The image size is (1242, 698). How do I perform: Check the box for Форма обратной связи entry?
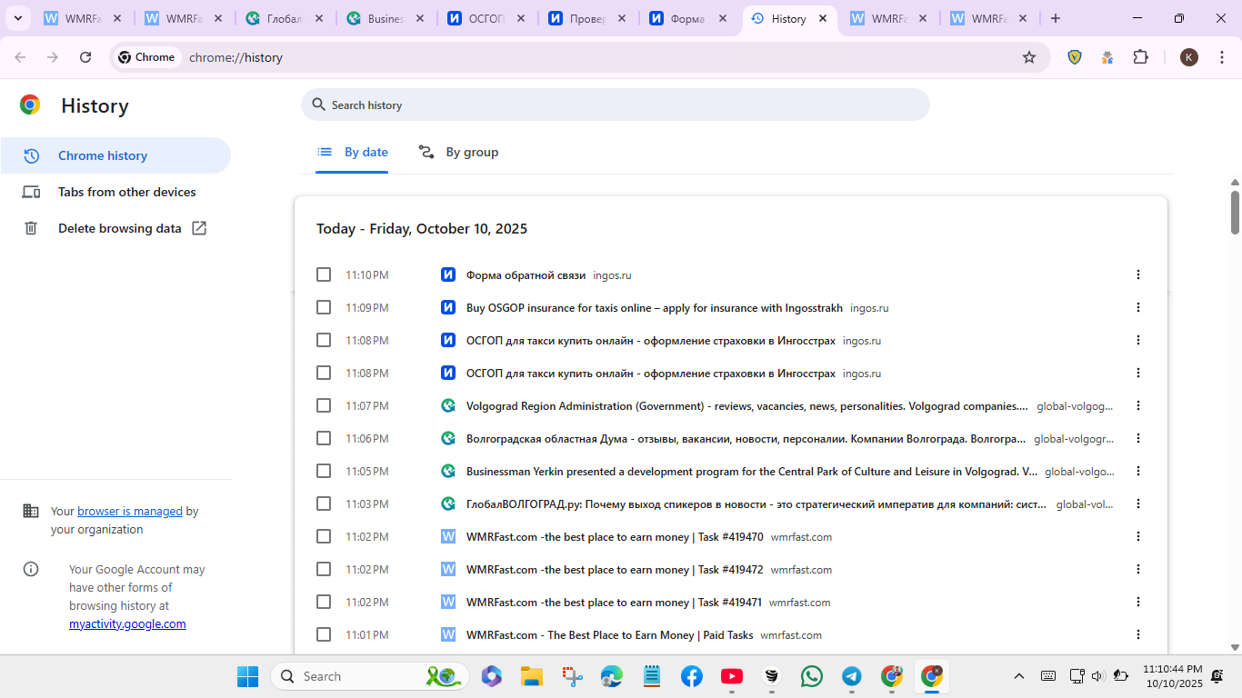pyautogui.click(x=324, y=274)
